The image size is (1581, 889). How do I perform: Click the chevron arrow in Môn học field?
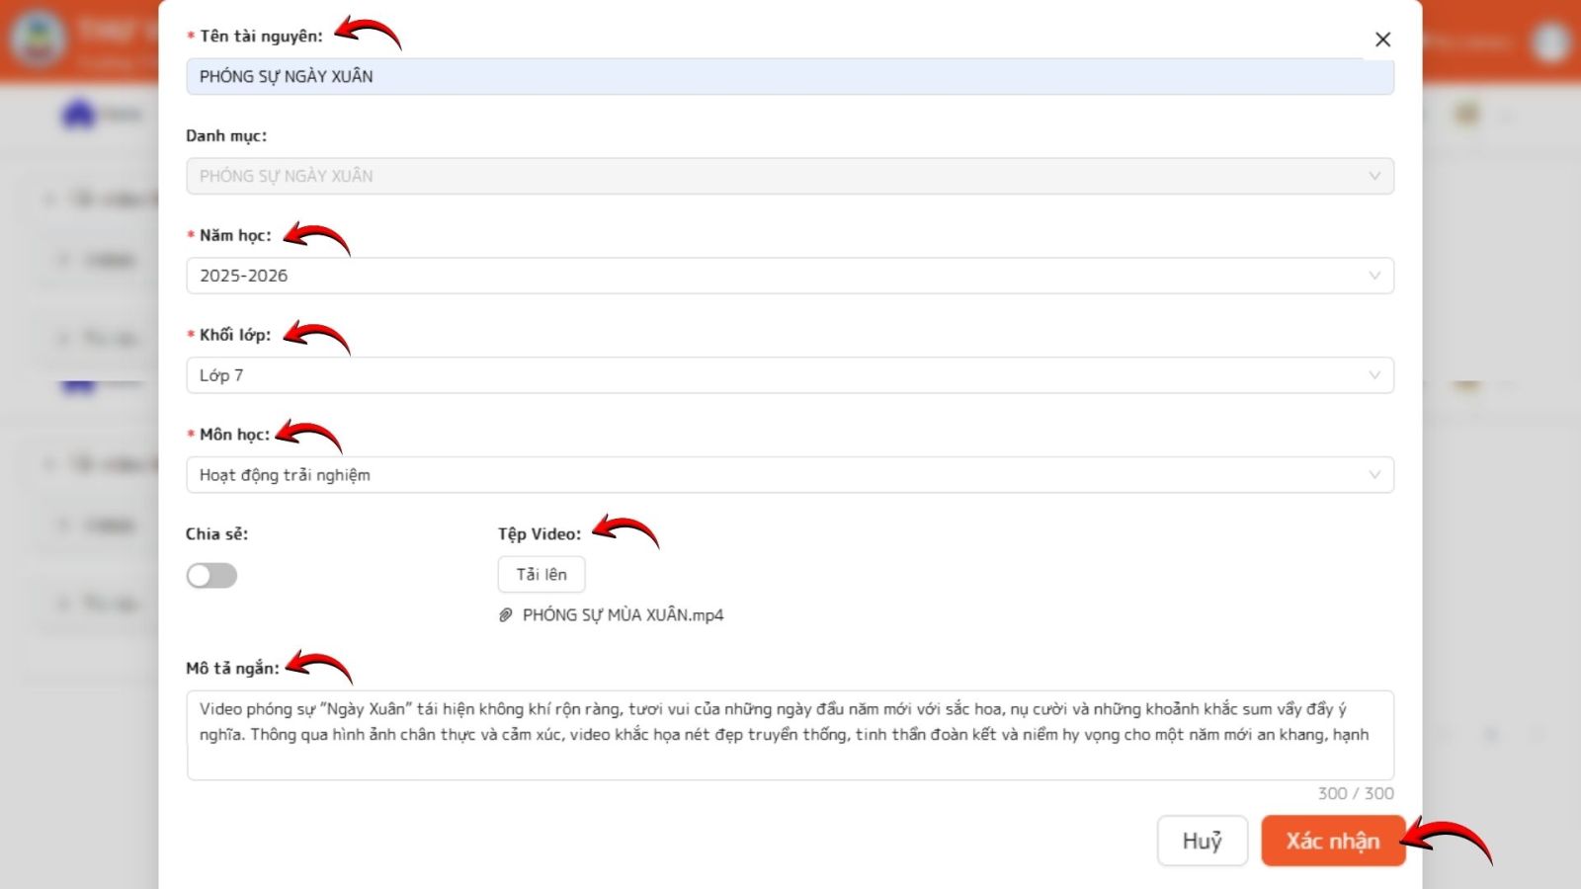1373,475
